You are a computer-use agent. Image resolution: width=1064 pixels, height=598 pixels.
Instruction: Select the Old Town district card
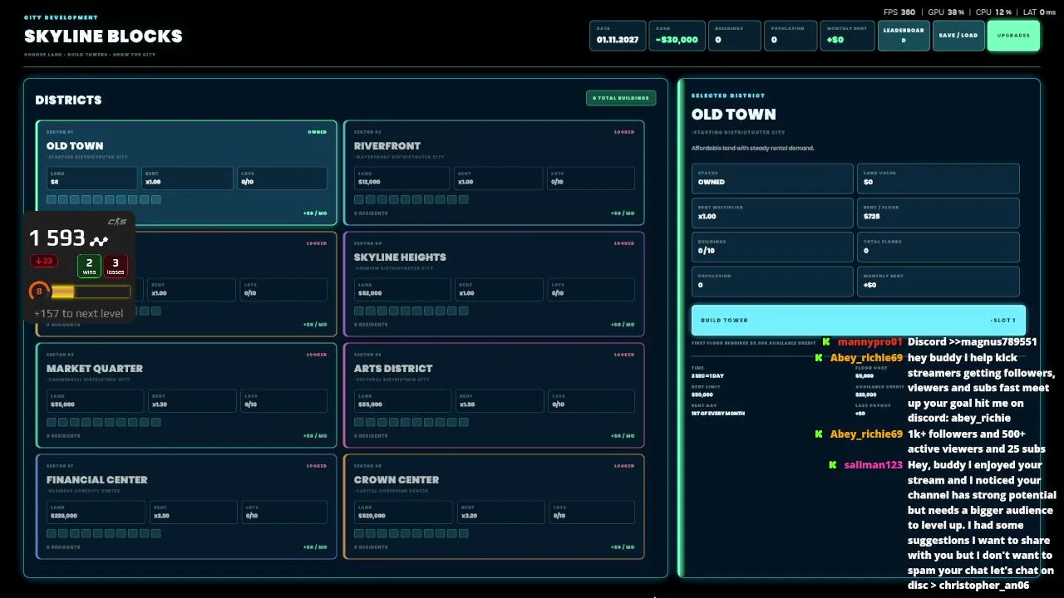pyautogui.click(x=186, y=173)
